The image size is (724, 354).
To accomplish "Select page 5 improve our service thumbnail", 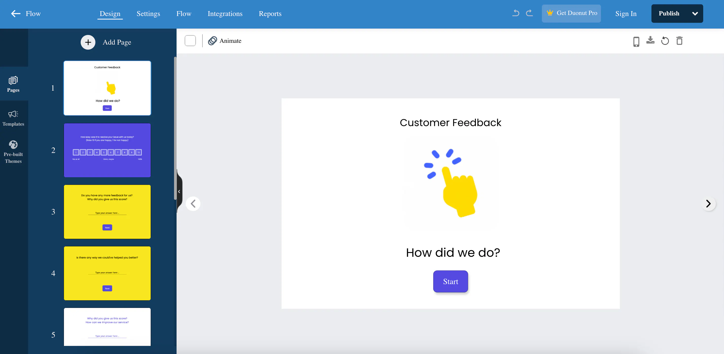I will click(x=107, y=327).
